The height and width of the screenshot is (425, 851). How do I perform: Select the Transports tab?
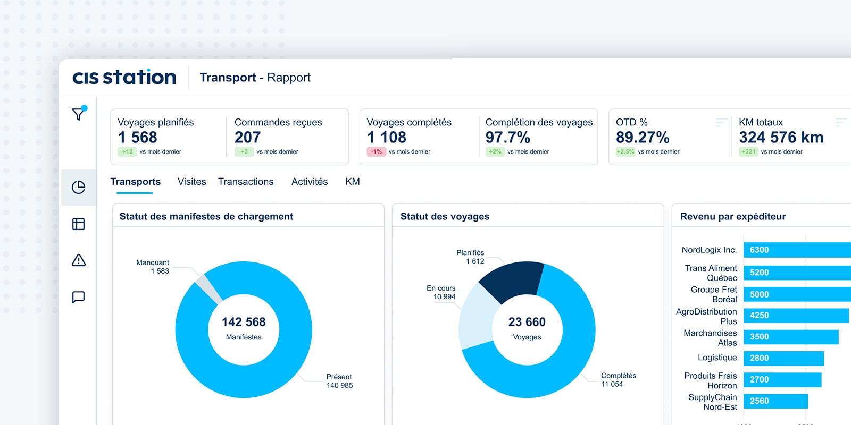click(x=136, y=182)
